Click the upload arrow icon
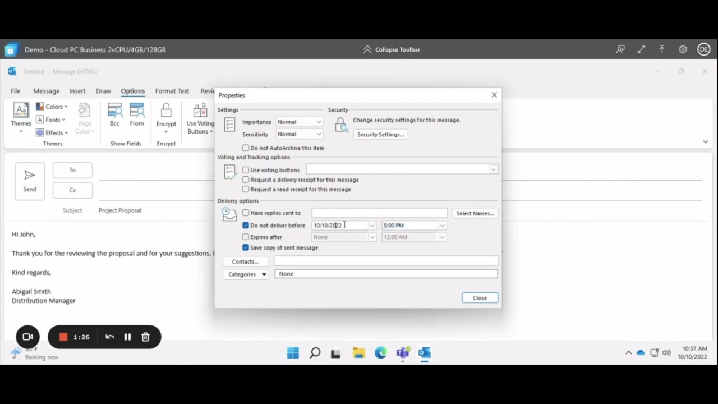This screenshot has width=718, height=404. (x=662, y=49)
